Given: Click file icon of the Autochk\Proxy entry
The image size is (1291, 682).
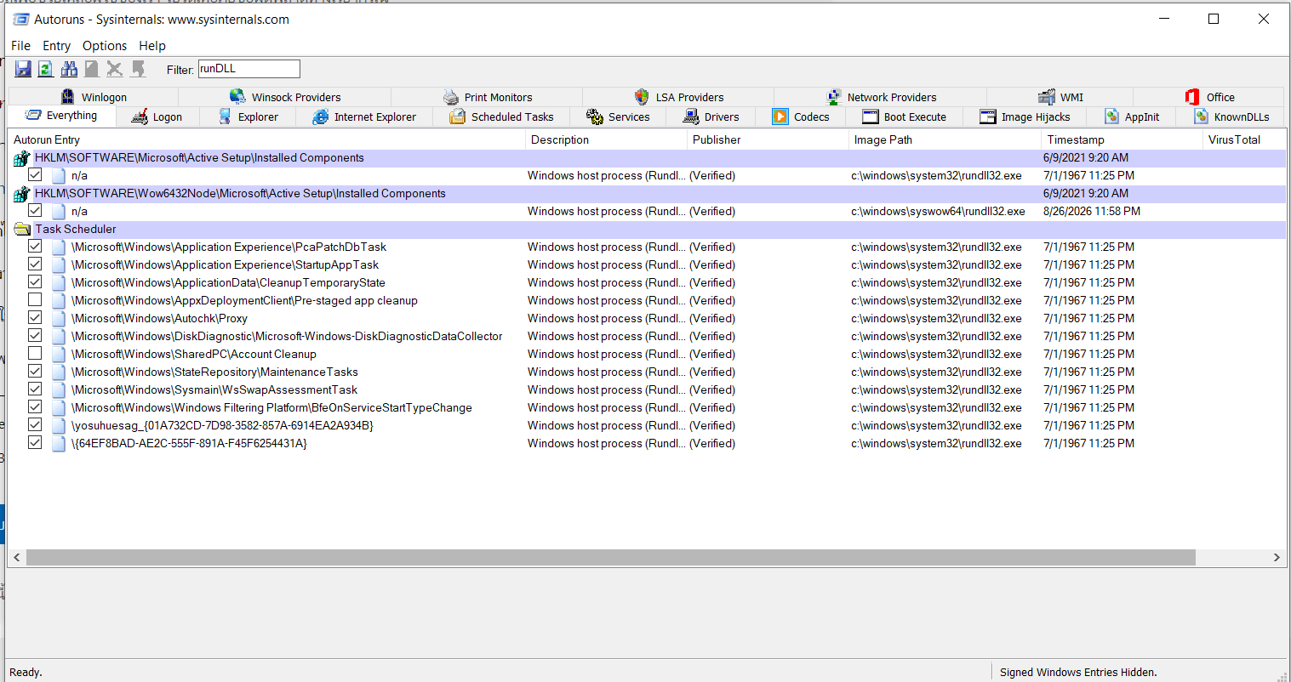Looking at the screenshot, I should pos(59,319).
